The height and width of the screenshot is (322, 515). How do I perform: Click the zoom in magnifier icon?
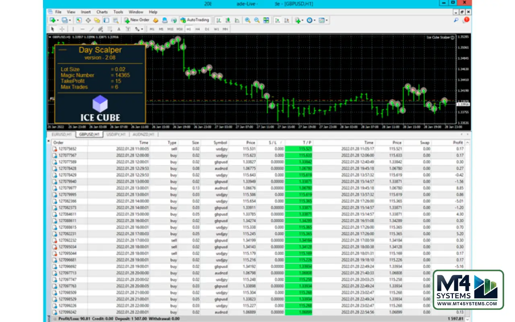point(248,20)
